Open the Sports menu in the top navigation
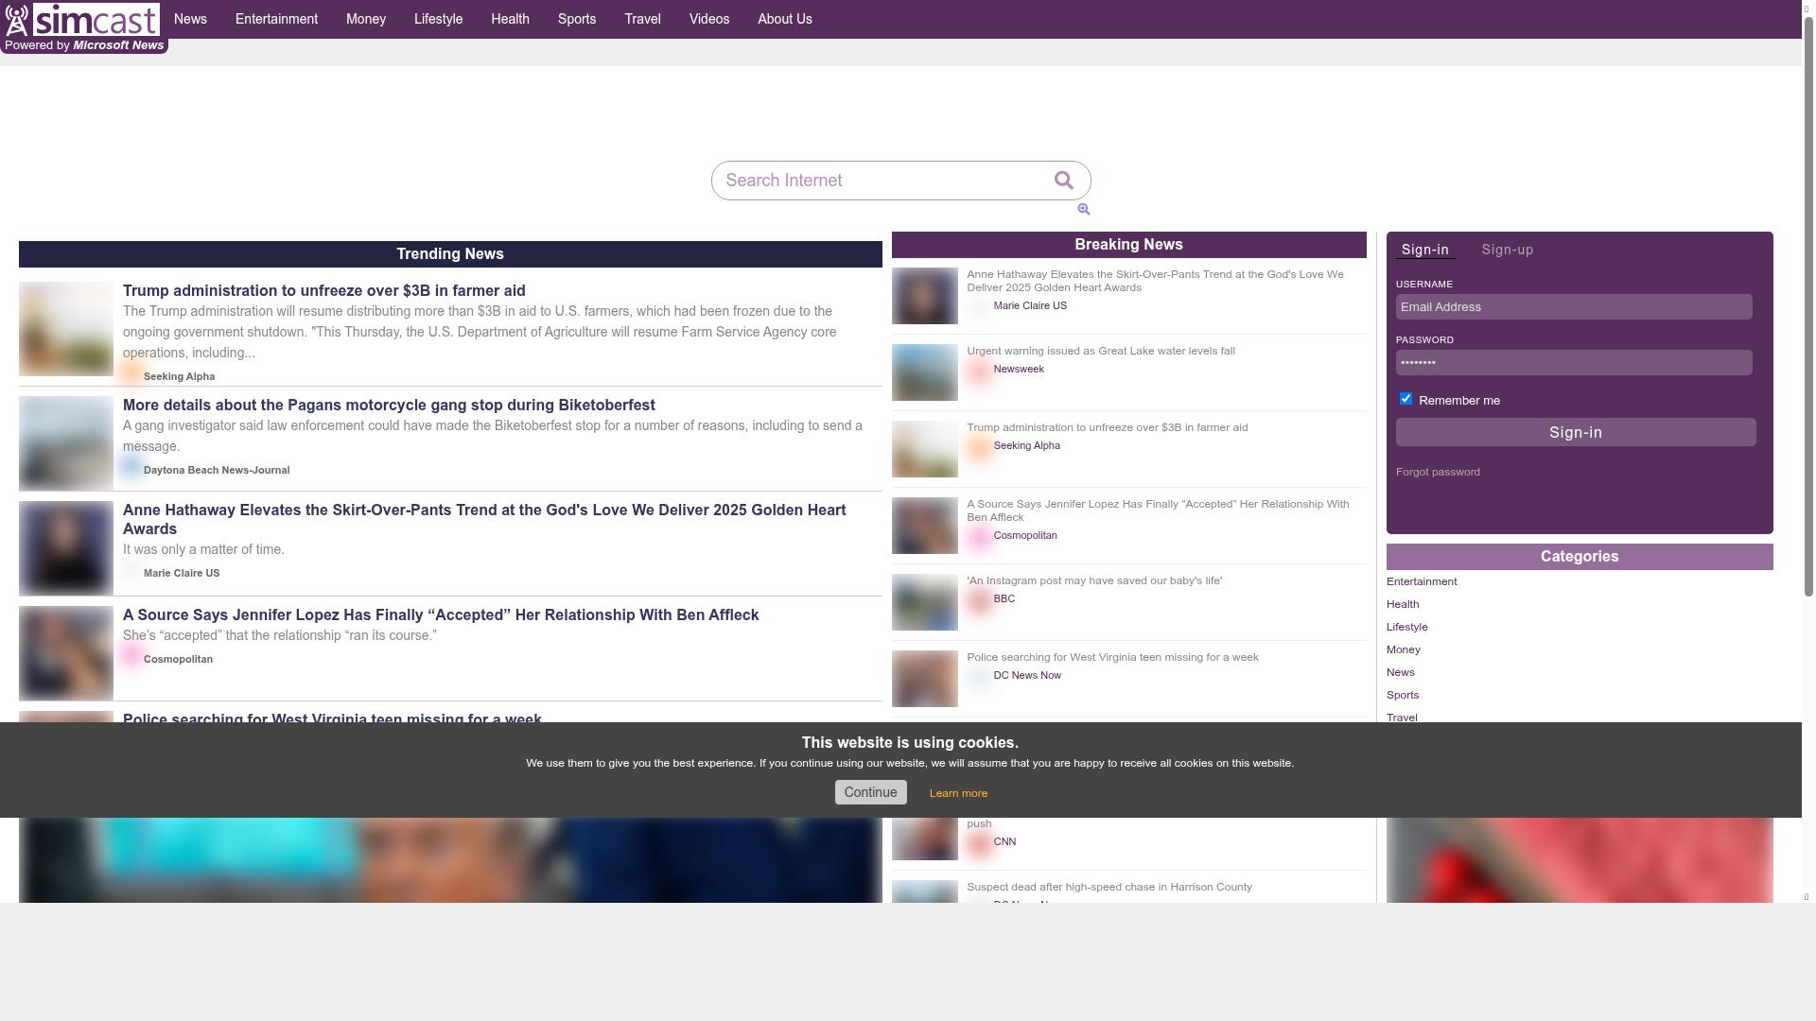Screen dimensions: 1816x1021 pos(576,19)
